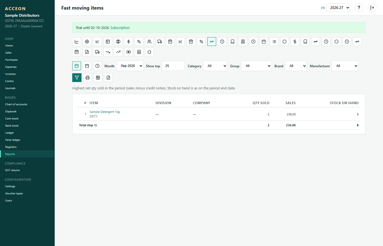383x246 pixels.
Task: Click the printer icon
Action: tap(88, 78)
